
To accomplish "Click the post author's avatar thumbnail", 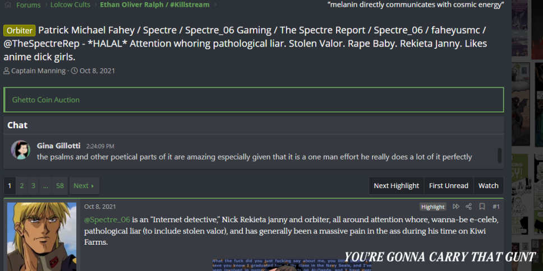I will [x=42, y=236].
